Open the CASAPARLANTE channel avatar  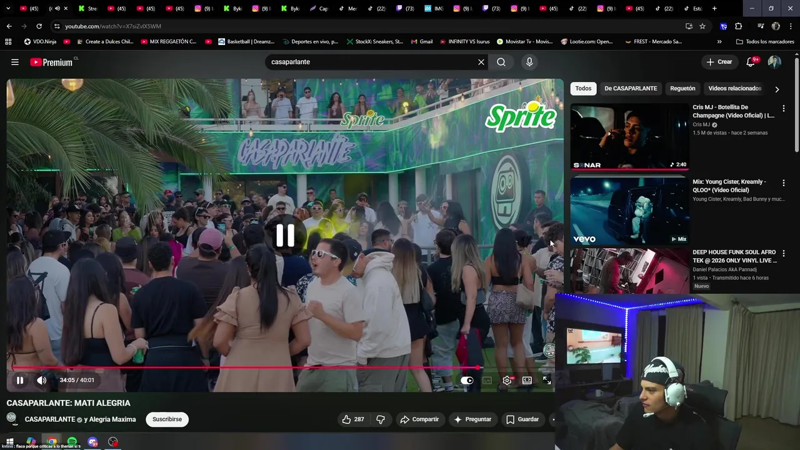(12, 419)
